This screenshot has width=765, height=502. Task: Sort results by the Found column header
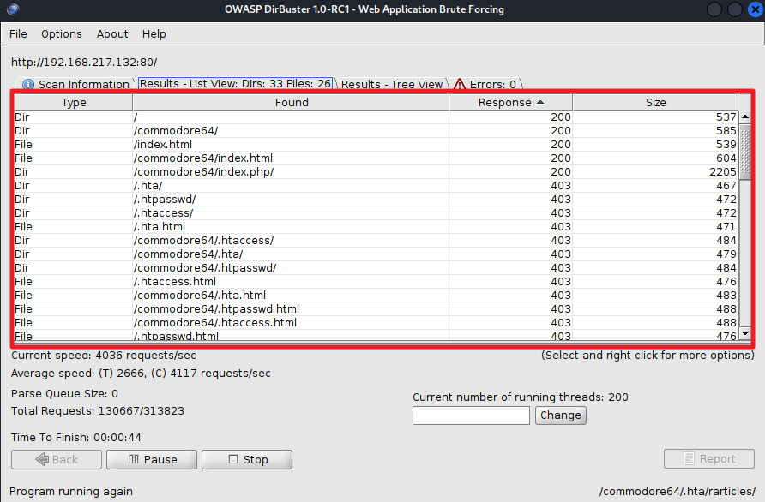(x=292, y=102)
